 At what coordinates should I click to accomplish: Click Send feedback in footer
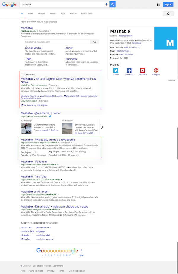36,271
